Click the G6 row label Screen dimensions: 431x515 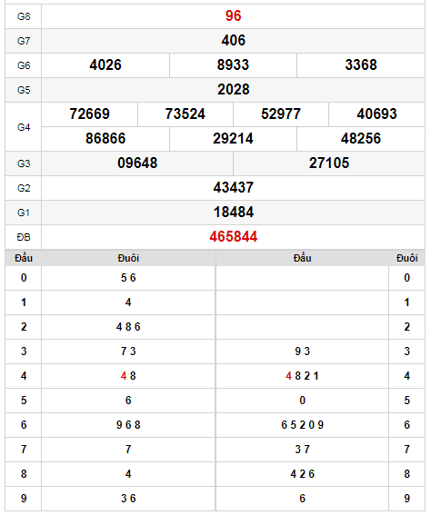pos(24,65)
